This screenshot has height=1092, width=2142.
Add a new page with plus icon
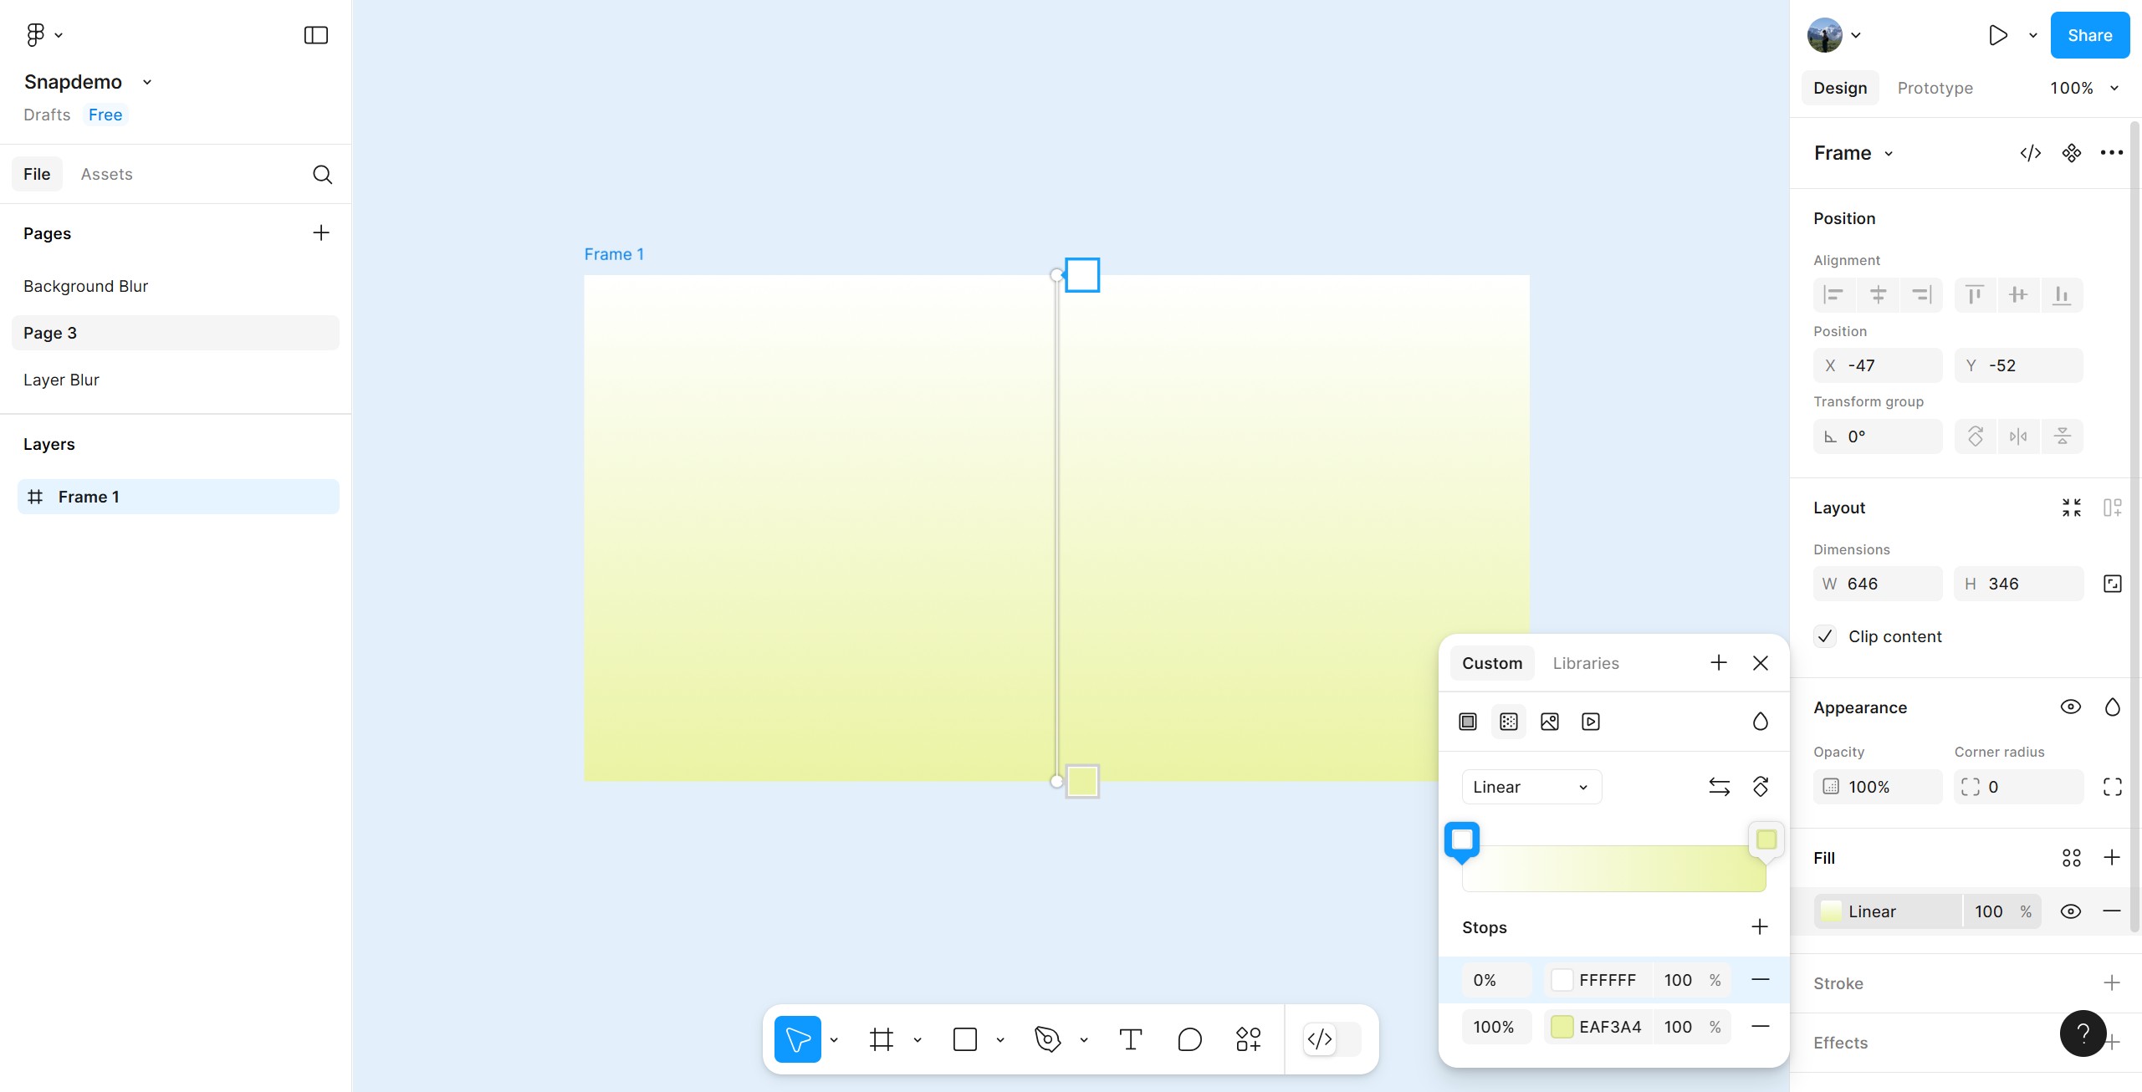(321, 232)
